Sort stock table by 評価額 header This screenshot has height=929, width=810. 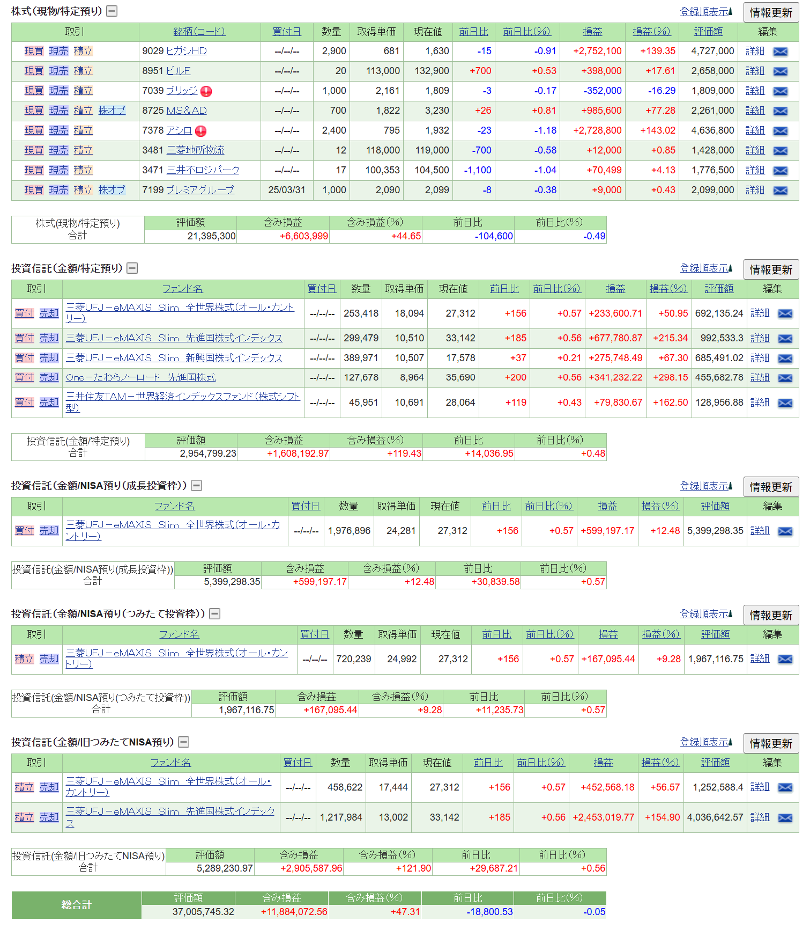[x=708, y=32]
